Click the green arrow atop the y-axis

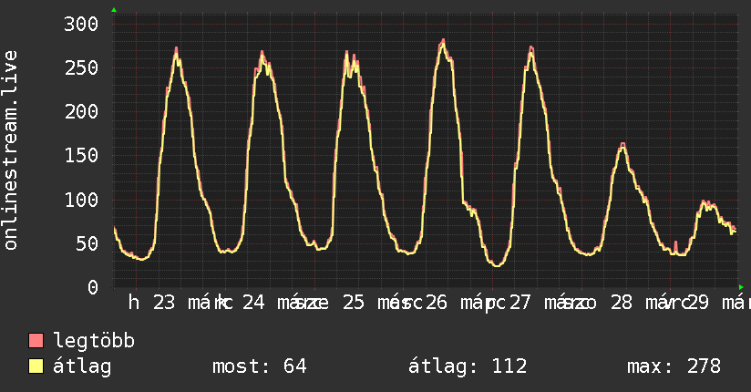pyautogui.click(x=114, y=10)
